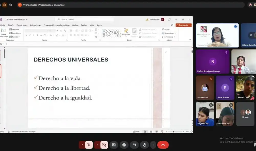Open the Transiciones ribbon tab
Image resolution: width=256 pixels, height=151 pixels.
[22, 25]
